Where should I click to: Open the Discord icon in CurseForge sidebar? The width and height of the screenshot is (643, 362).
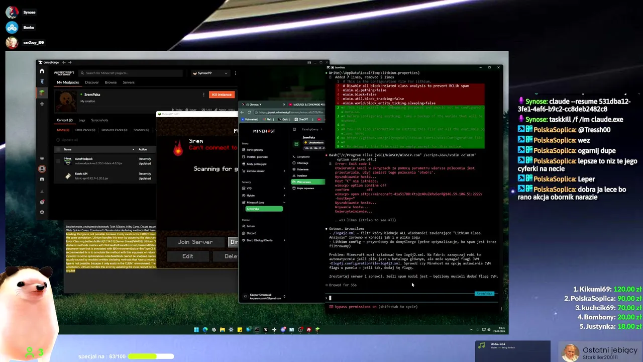42,179
